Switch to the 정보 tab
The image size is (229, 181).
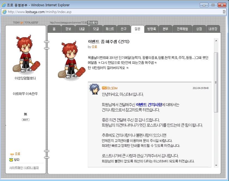[68, 29]
